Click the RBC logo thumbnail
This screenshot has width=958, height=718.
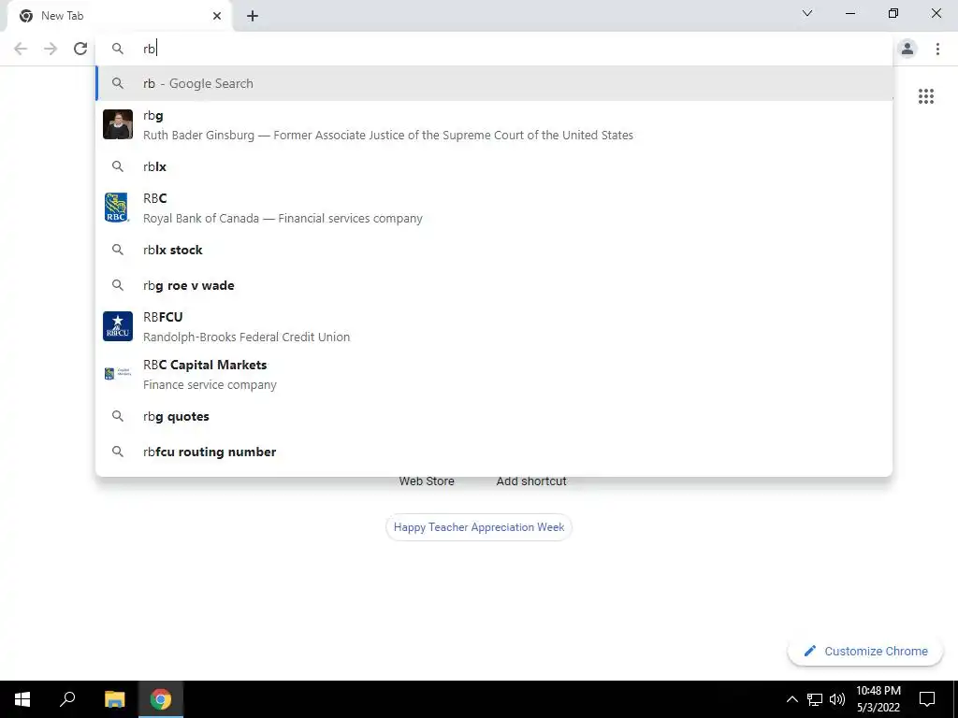(x=117, y=208)
